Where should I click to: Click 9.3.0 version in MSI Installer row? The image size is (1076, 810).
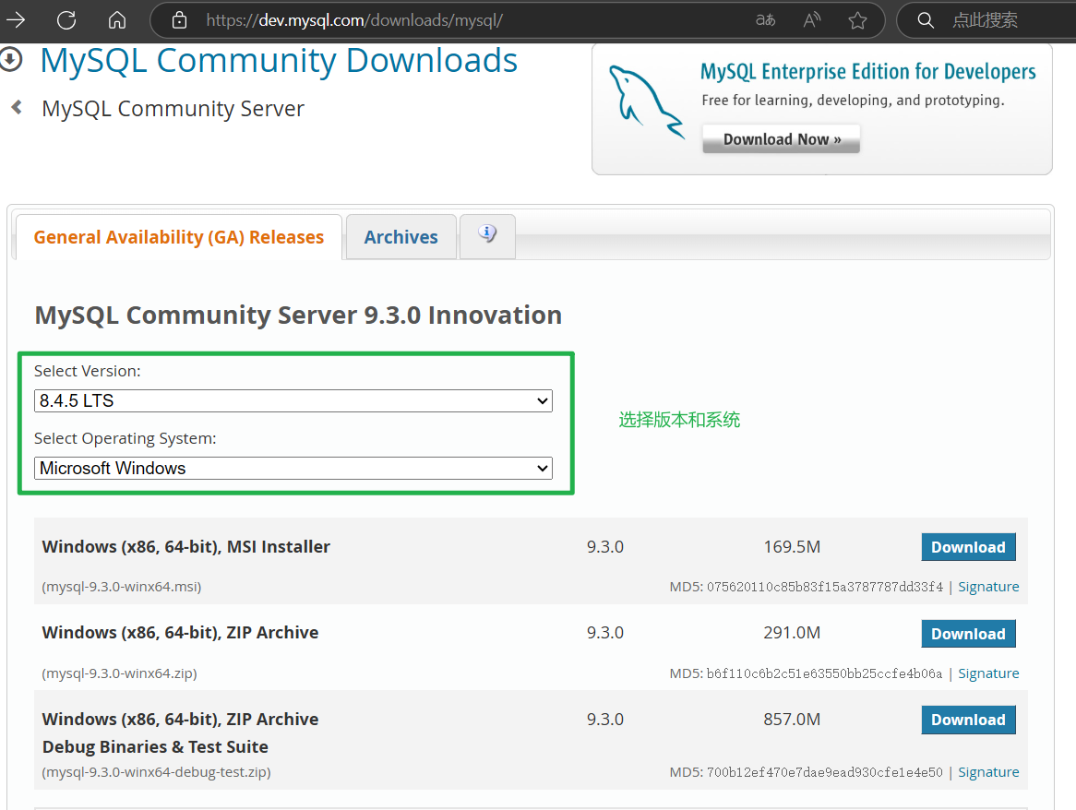605,547
